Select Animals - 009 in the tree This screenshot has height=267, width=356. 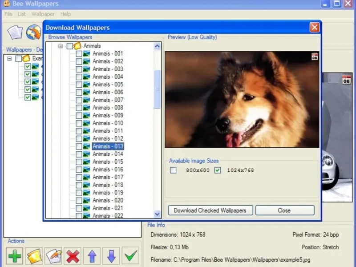point(108,116)
